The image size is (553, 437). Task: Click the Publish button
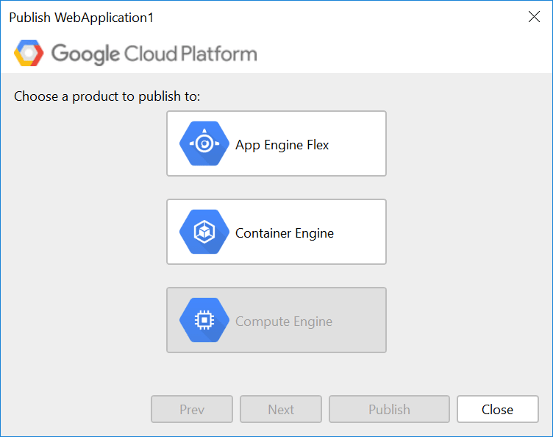(x=389, y=409)
